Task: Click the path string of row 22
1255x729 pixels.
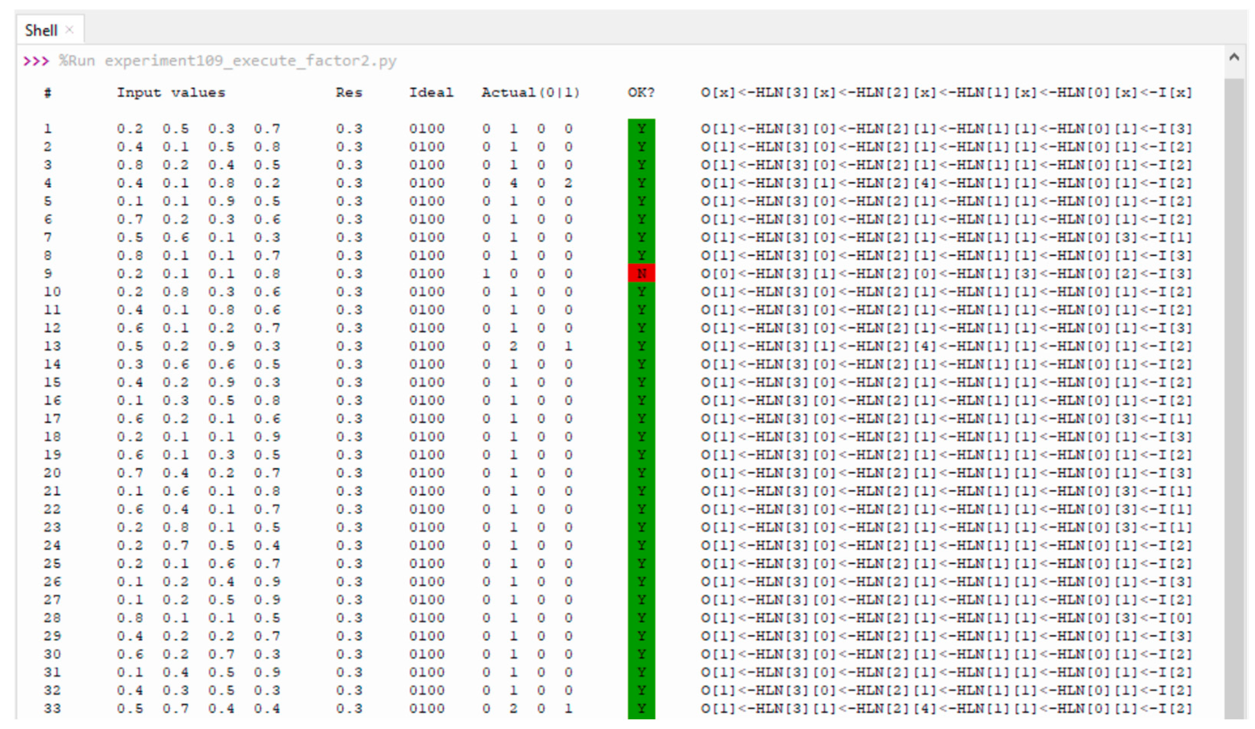Action: [946, 509]
